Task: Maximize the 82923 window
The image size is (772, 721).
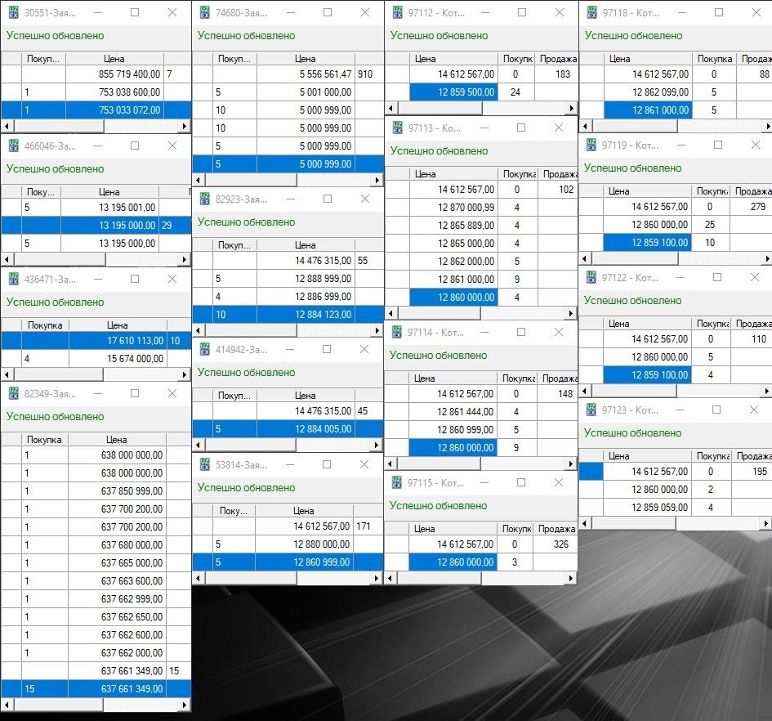Action: coord(327,199)
